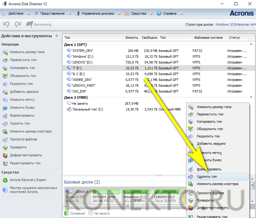Click the redo arrow icon in toolbar

click(x=18, y=24)
